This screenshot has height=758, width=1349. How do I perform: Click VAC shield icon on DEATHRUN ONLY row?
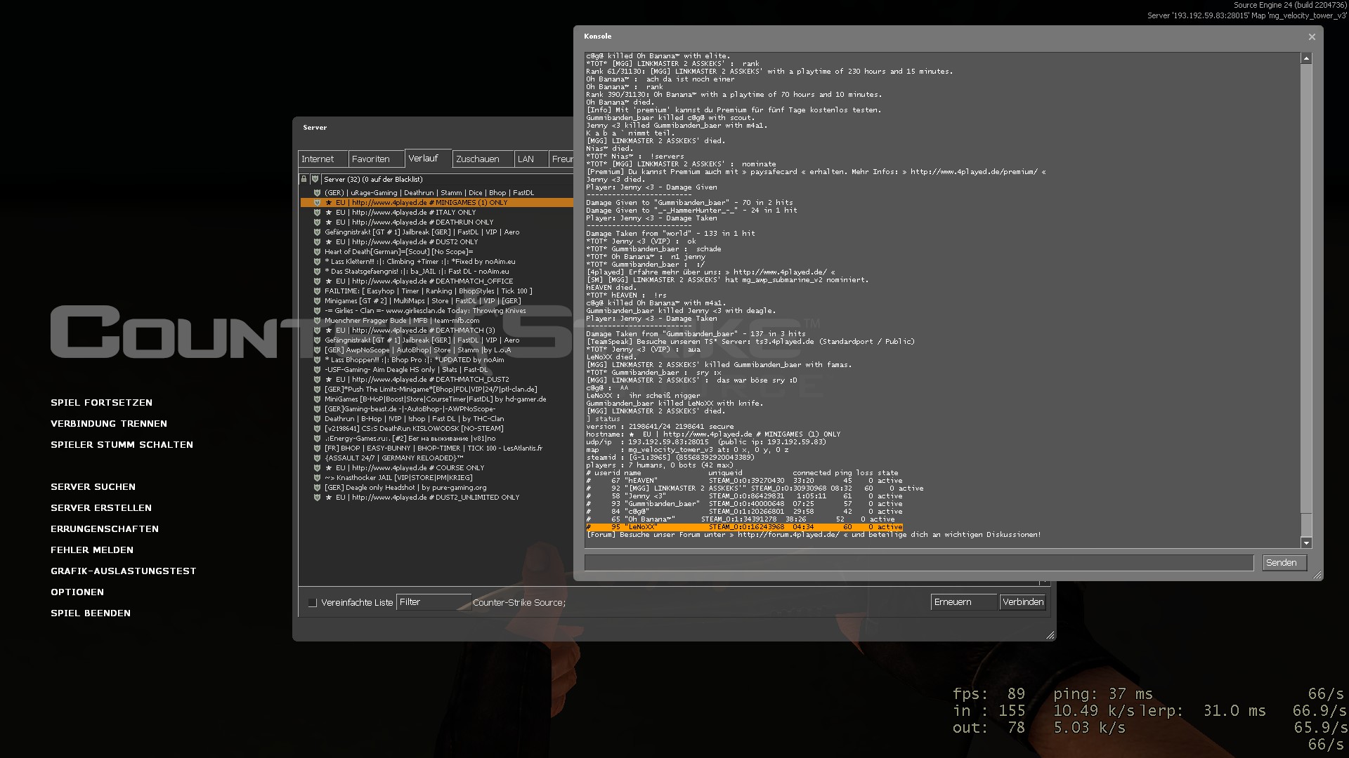[x=317, y=222]
